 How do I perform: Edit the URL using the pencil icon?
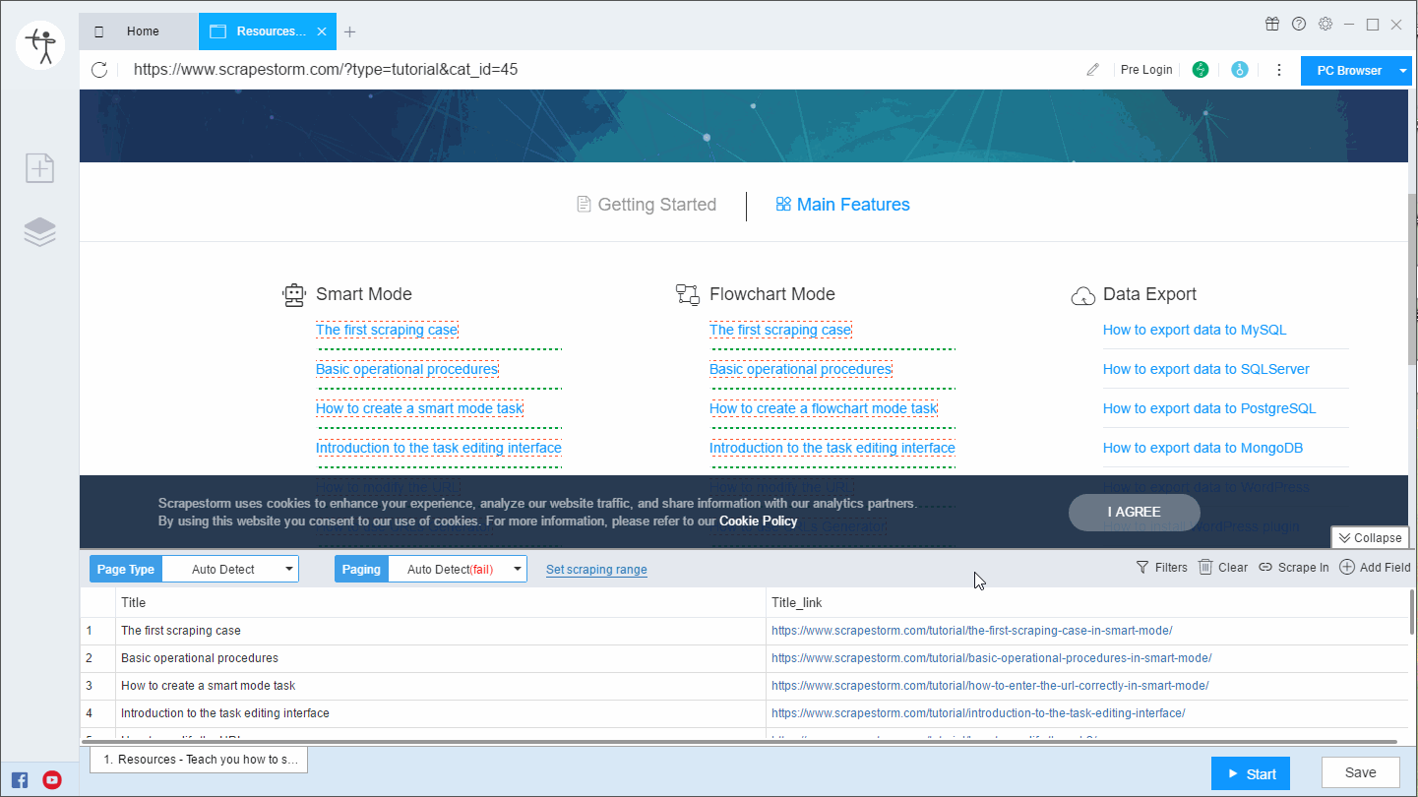pos(1092,69)
